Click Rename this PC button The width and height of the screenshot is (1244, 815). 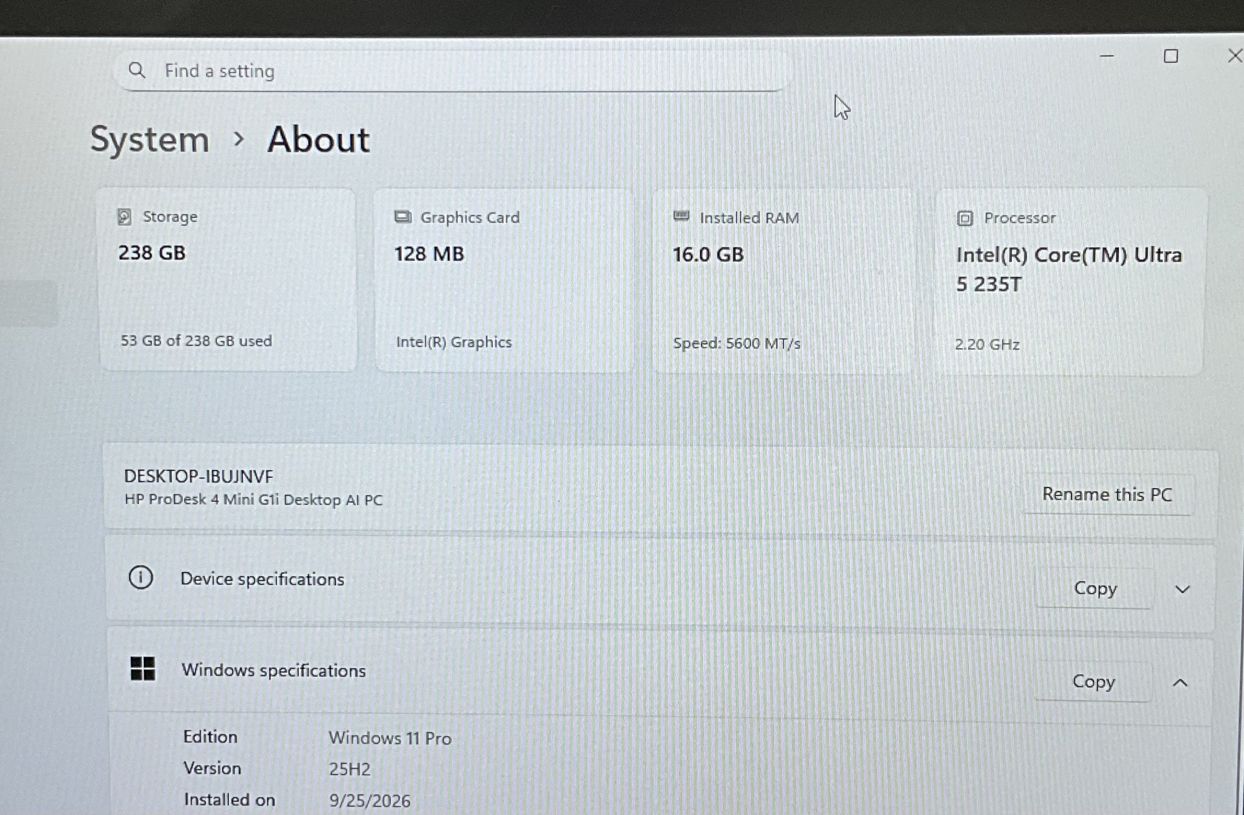click(1107, 494)
